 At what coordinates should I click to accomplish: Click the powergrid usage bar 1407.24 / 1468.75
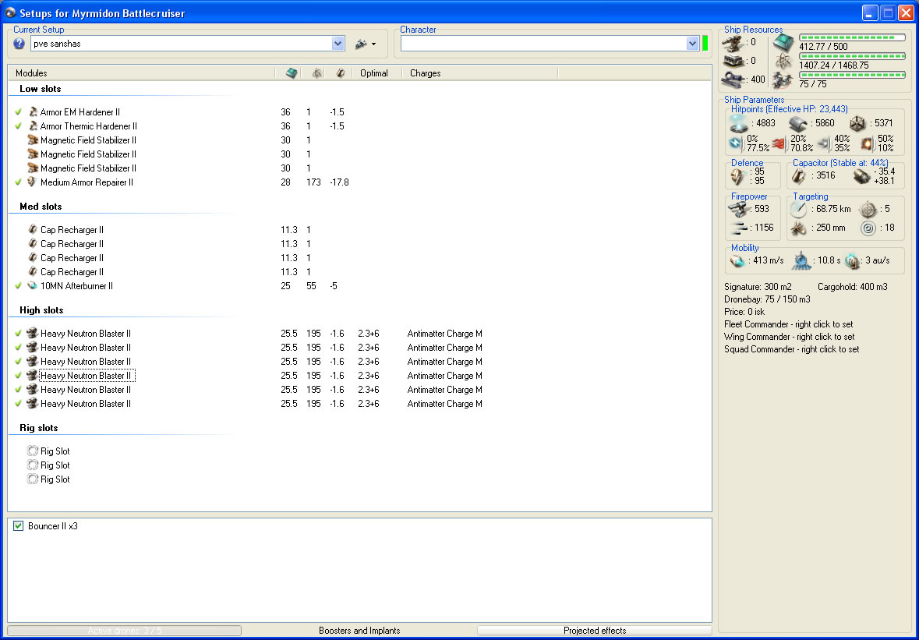(852, 56)
